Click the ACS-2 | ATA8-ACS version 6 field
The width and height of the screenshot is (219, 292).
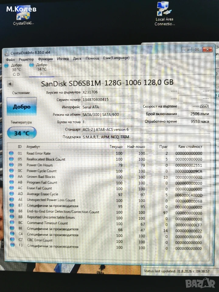[x=146, y=130]
